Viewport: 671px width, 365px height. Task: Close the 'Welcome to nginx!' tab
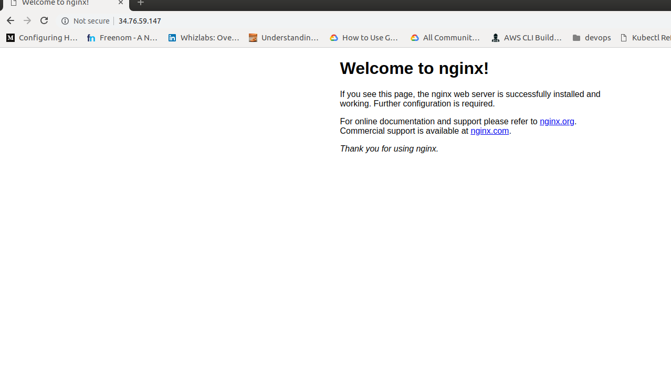tap(120, 3)
